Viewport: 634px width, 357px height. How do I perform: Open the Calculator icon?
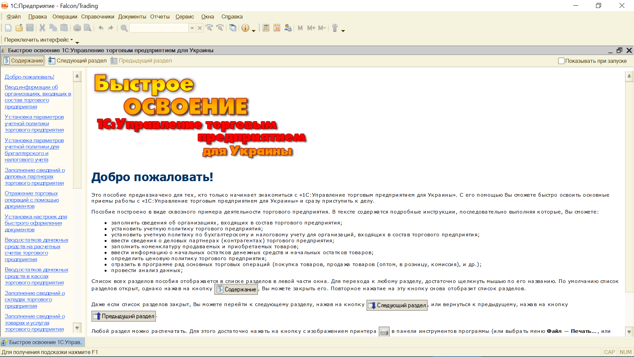point(266,28)
